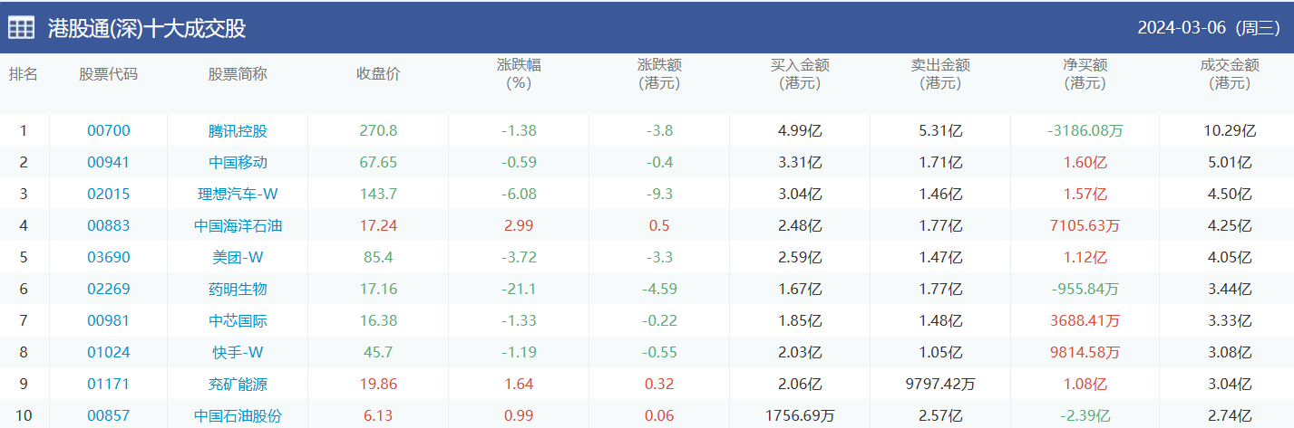Select stock code 02015
The width and height of the screenshot is (1294, 428).
[109, 194]
